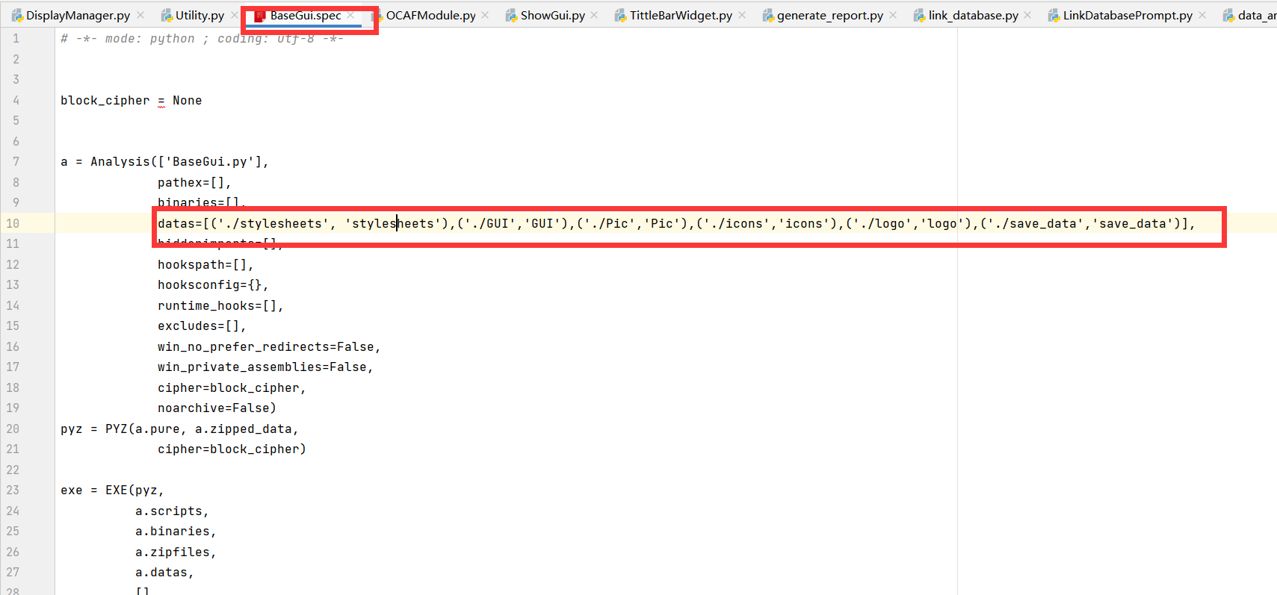Close the ShowGui.py tab
The image size is (1277, 595).
pyautogui.click(x=594, y=15)
